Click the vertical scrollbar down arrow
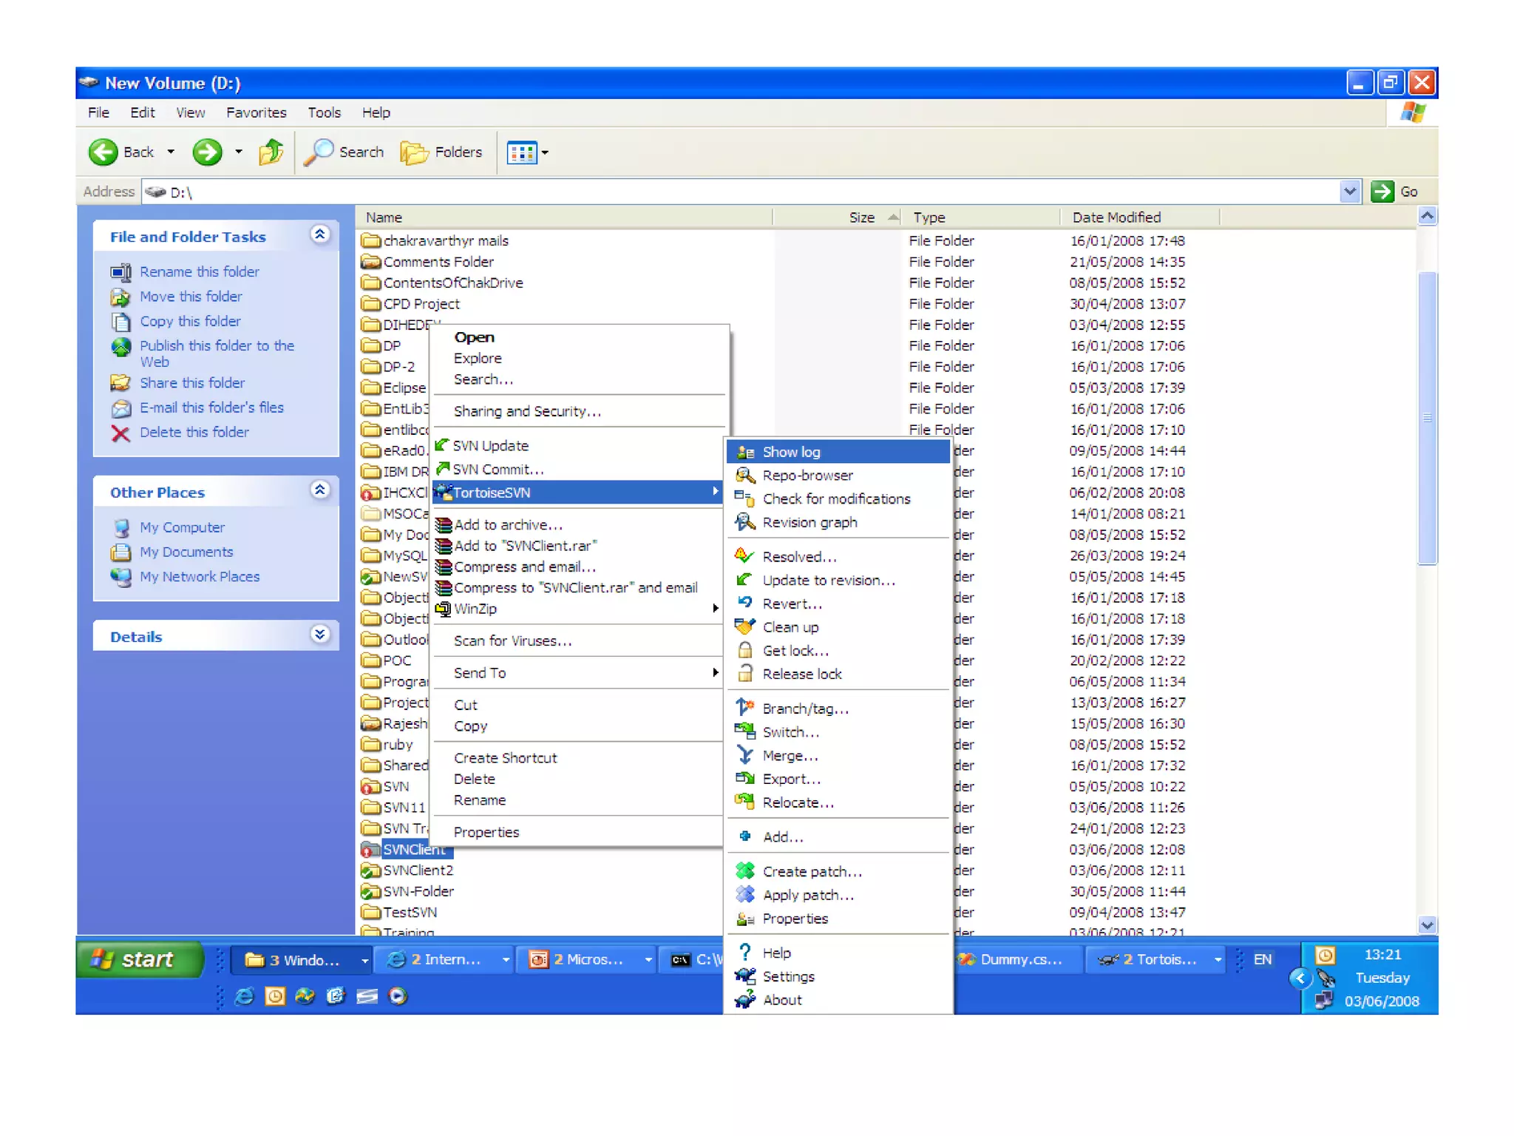This screenshot has width=1514, height=1136. tap(1427, 924)
